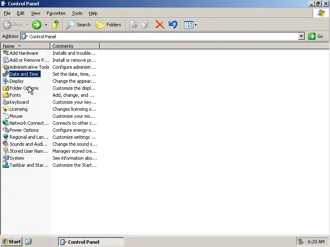Screen dimensions: 330x247
Task: Click the green Forward arrow button
Action: point(37,25)
